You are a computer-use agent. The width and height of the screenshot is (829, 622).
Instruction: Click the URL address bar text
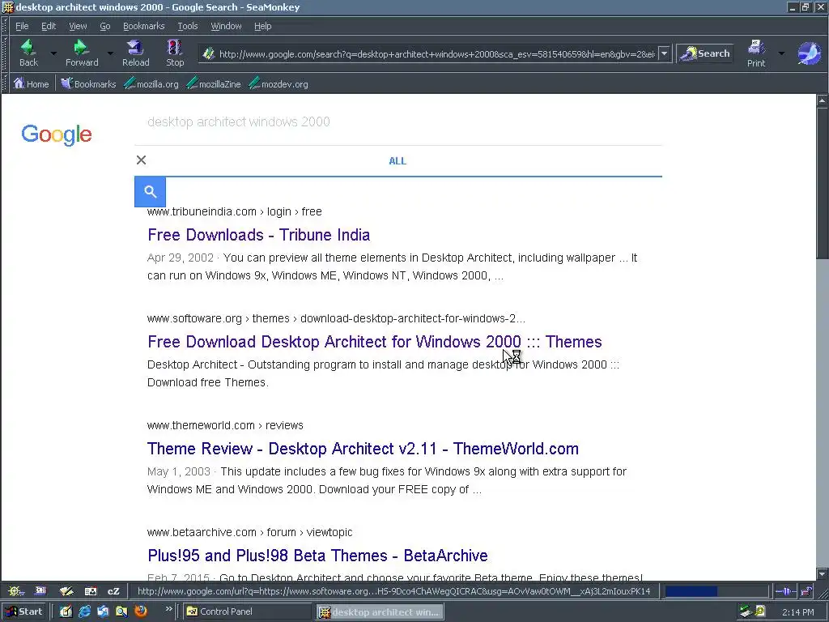tap(436, 54)
